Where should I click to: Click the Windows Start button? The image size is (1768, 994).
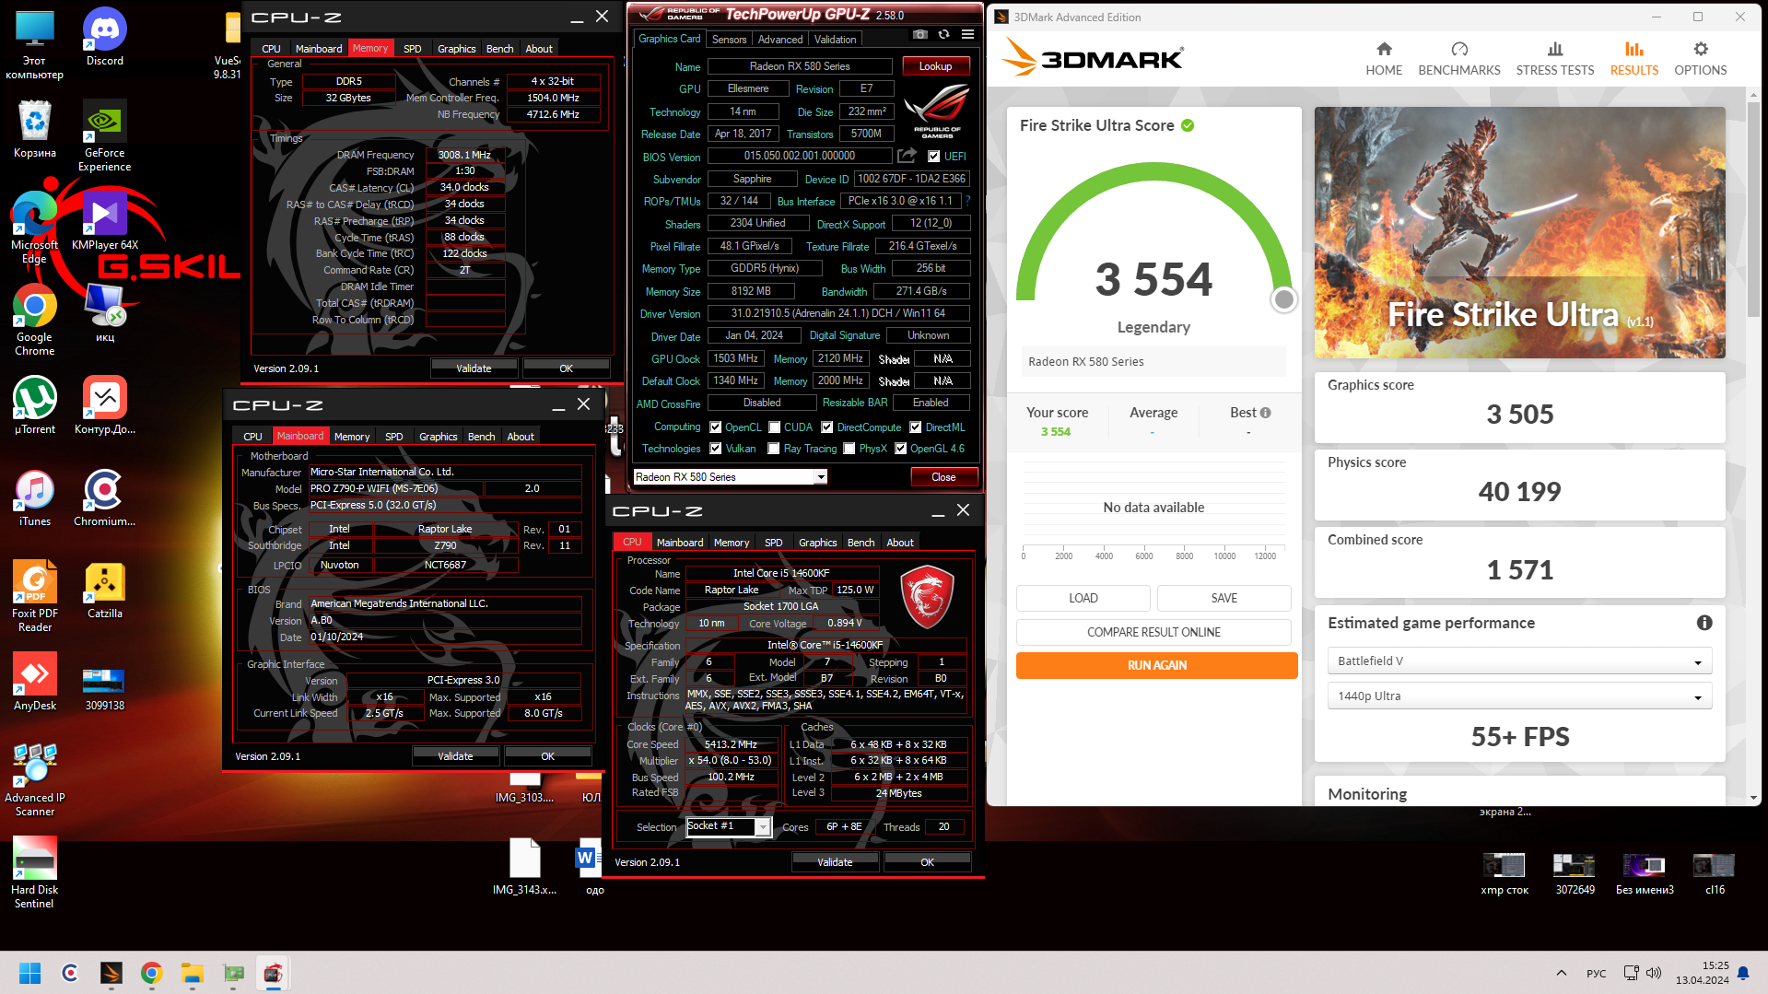click(x=29, y=973)
